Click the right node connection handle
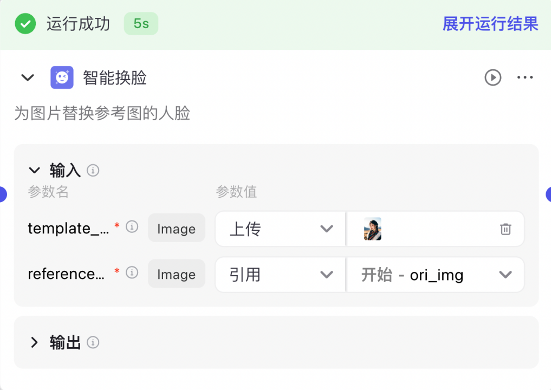Viewport: 551px width, 390px height. tap(548, 194)
